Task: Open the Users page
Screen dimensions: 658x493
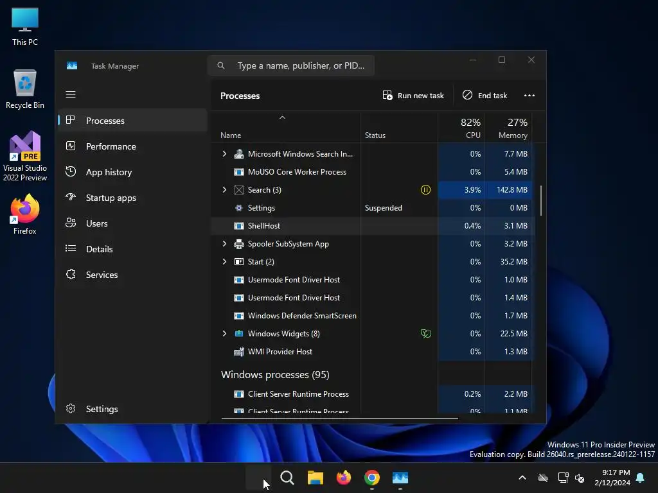Action: [132, 223]
